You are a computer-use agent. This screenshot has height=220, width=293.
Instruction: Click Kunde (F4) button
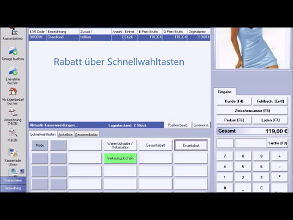[x=234, y=101]
